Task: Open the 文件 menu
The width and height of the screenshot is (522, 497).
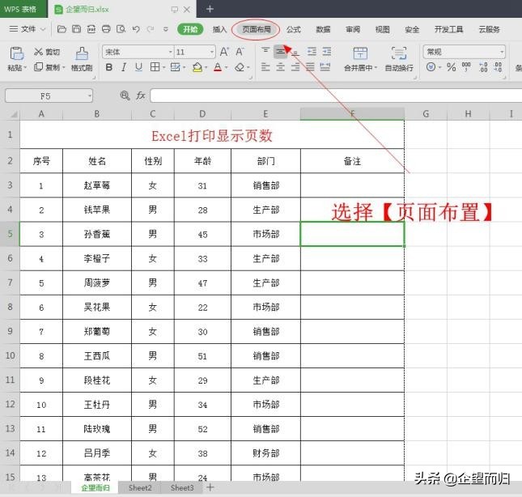Action: click(28, 29)
